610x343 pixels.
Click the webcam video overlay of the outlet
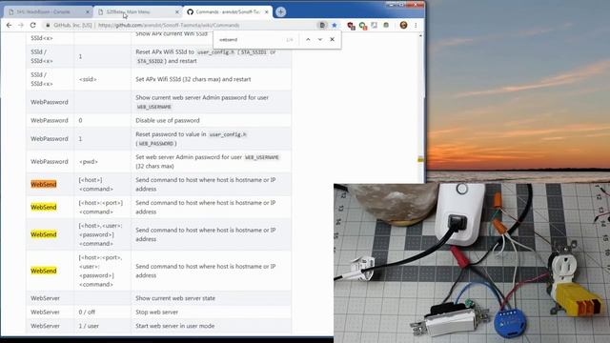pyautogui.click(x=472, y=263)
